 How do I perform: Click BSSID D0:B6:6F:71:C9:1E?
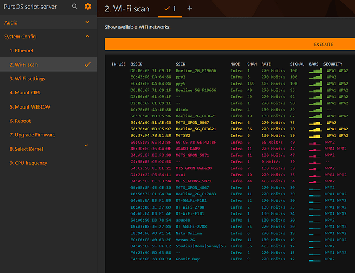[151, 70]
